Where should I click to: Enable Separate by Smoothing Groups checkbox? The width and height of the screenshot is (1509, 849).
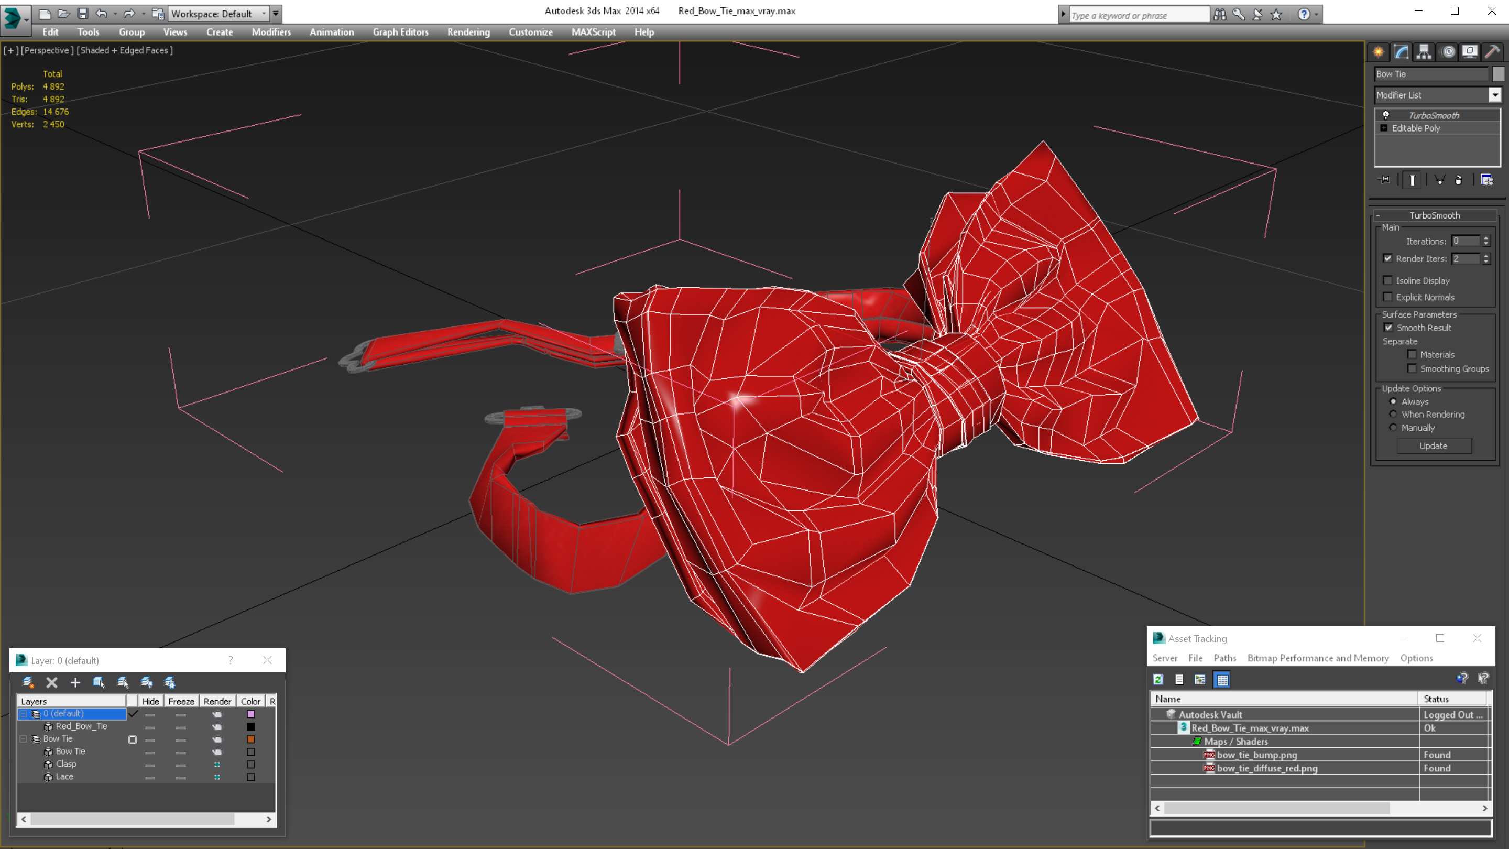coord(1413,368)
